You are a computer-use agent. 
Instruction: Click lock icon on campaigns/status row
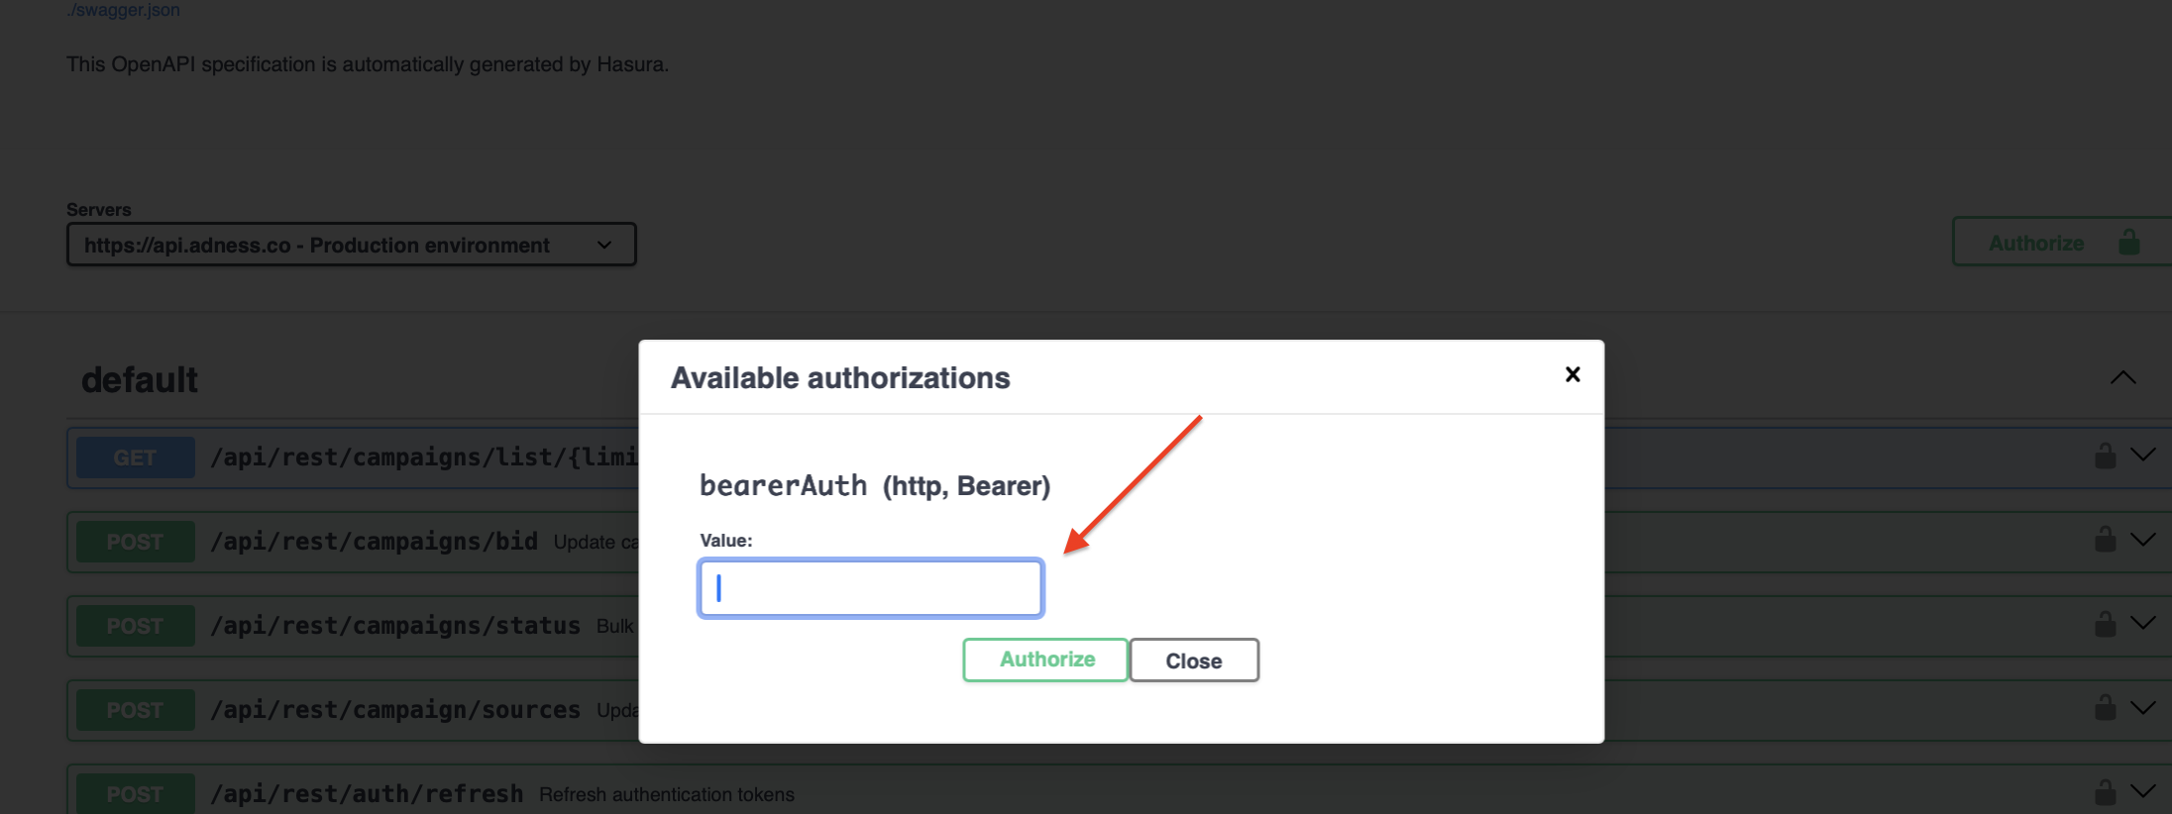pyautogui.click(x=2105, y=624)
